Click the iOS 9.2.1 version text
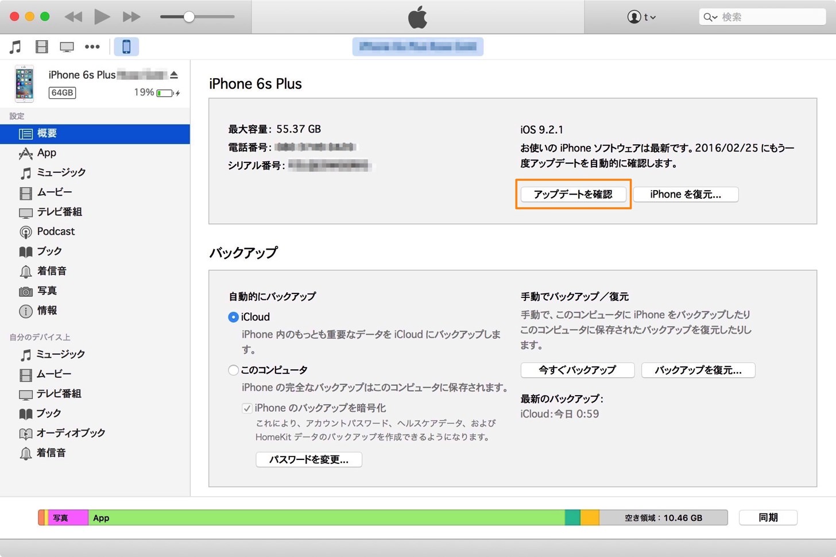Viewport: 836px width, 557px height. click(x=541, y=130)
